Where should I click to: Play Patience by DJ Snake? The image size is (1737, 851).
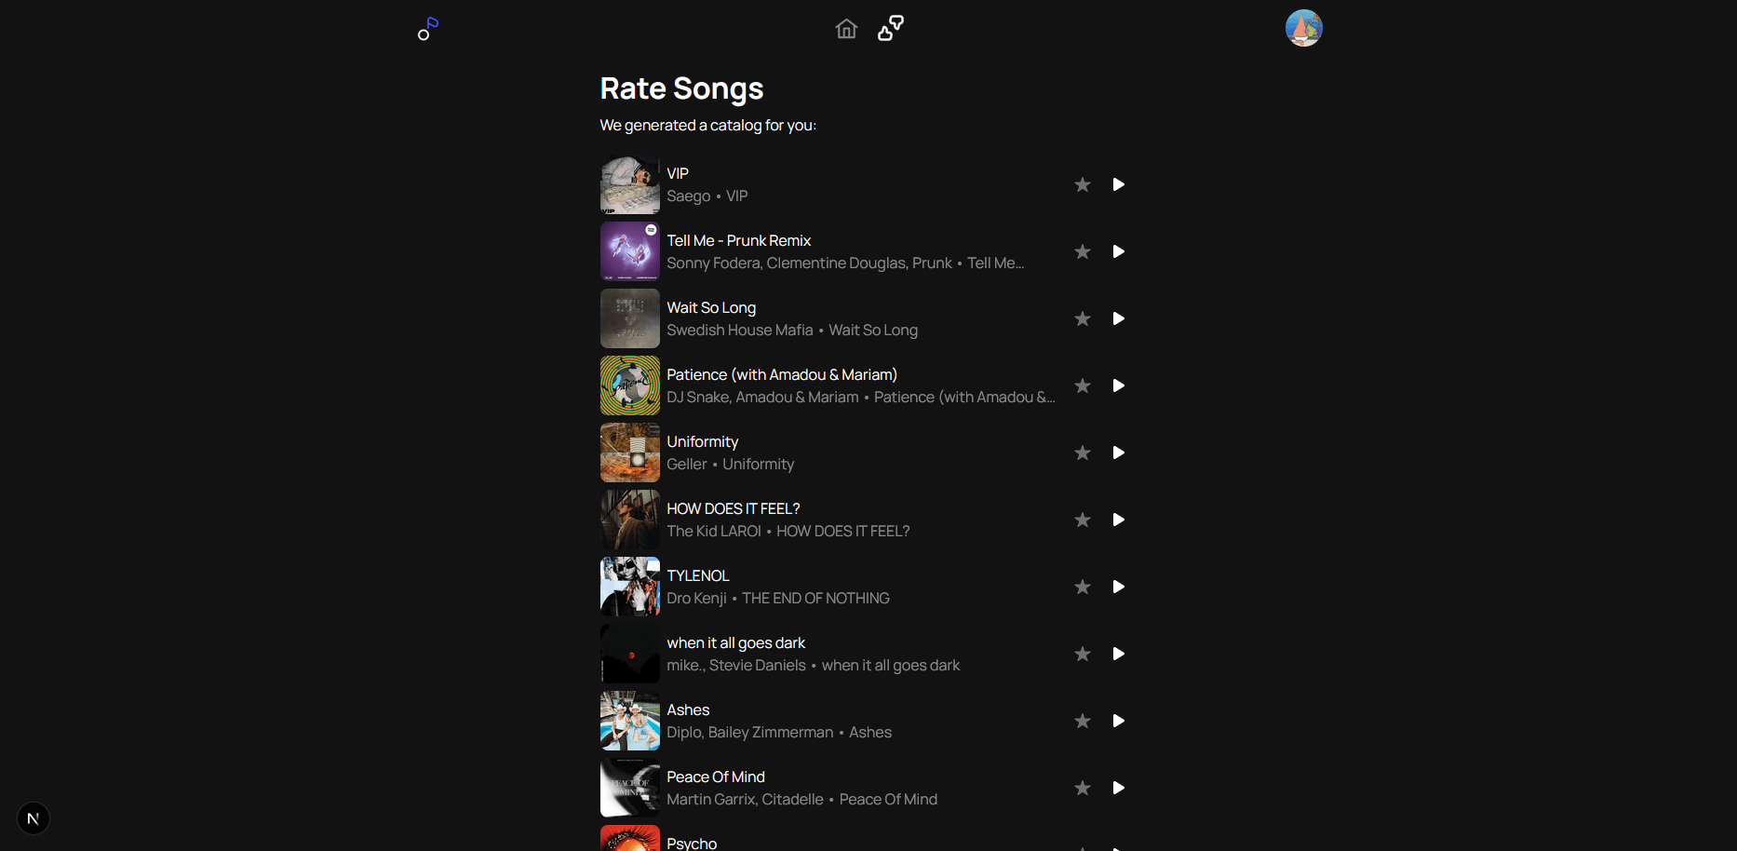pyautogui.click(x=1119, y=385)
